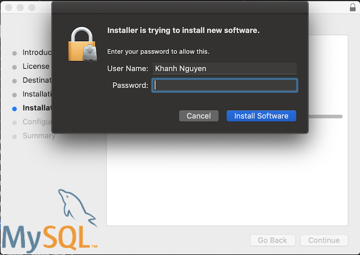Screen dimensions: 360x255
Task: Click the Go Back button
Action: pyautogui.click(x=272, y=240)
